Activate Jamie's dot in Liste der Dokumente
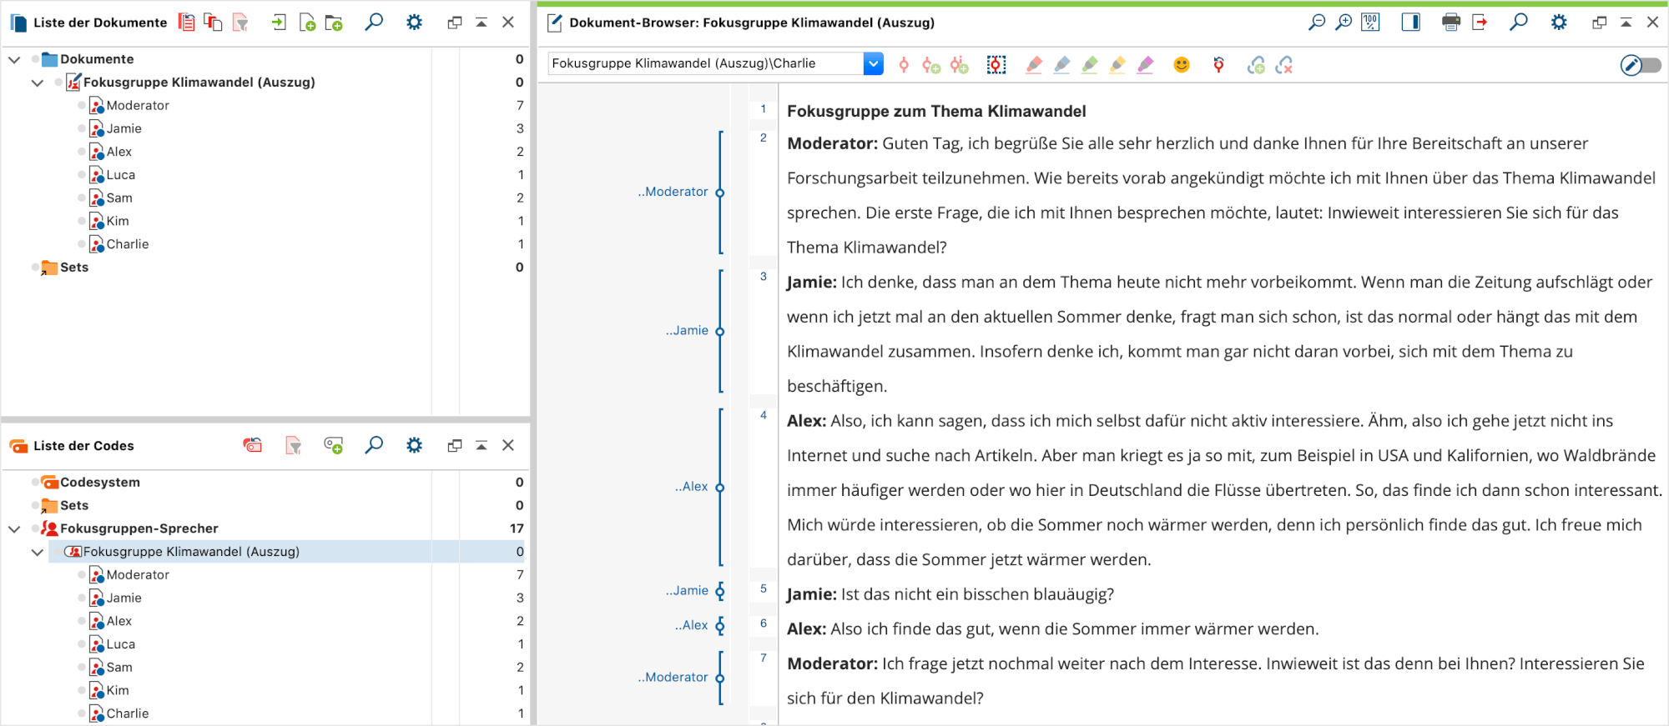Viewport: 1669px width, 726px height. pos(82,129)
